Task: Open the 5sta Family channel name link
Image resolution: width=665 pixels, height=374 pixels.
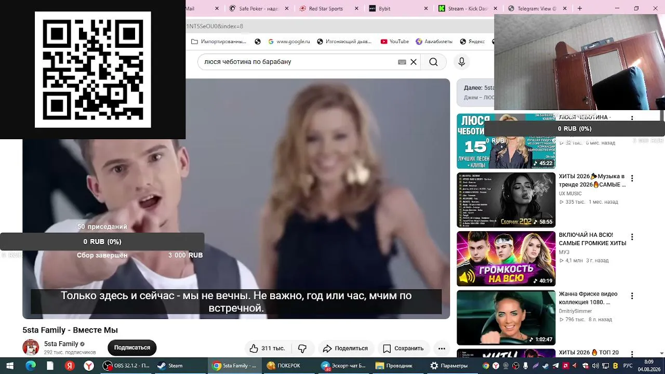Action: [61, 344]
